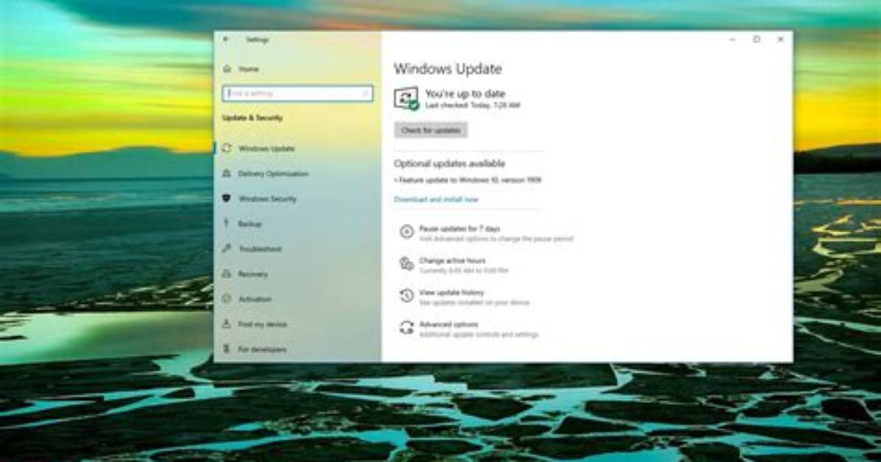The image size is (881, 462).
Task: Close the Settings window
Action: pos(780,39)
